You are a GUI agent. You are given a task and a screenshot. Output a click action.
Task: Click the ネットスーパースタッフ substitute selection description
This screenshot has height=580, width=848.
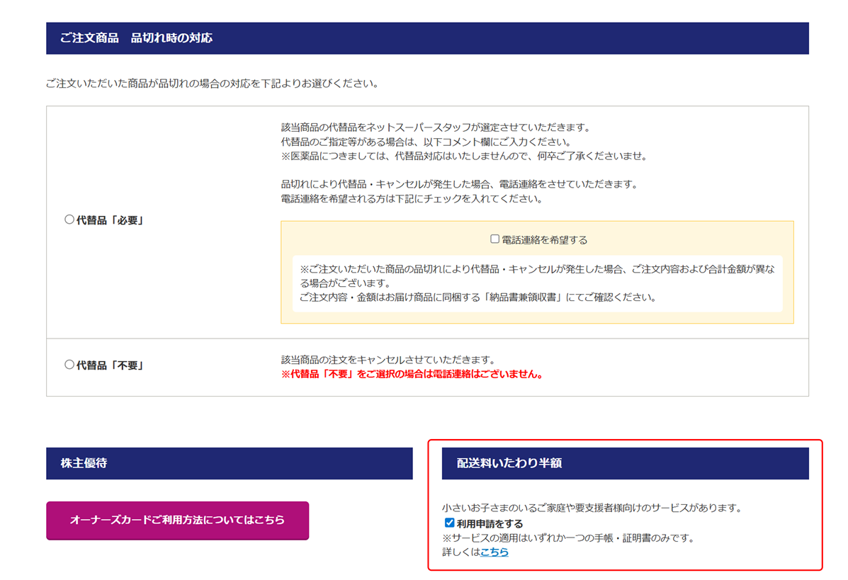(x=436, y=127)
